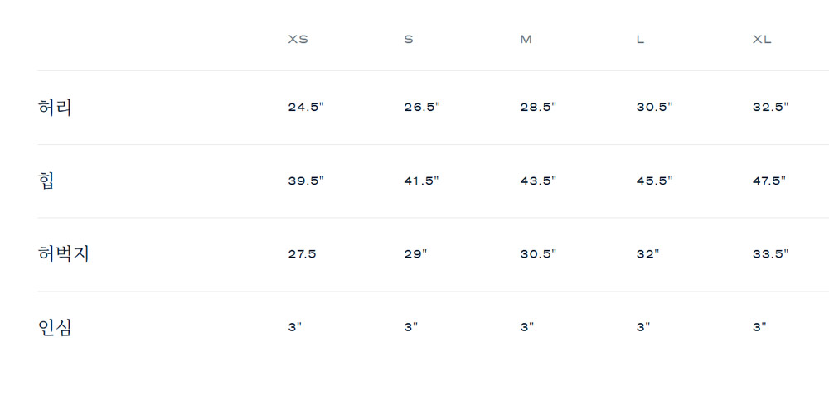Click the 인심 row label

[x=56, y=327]
